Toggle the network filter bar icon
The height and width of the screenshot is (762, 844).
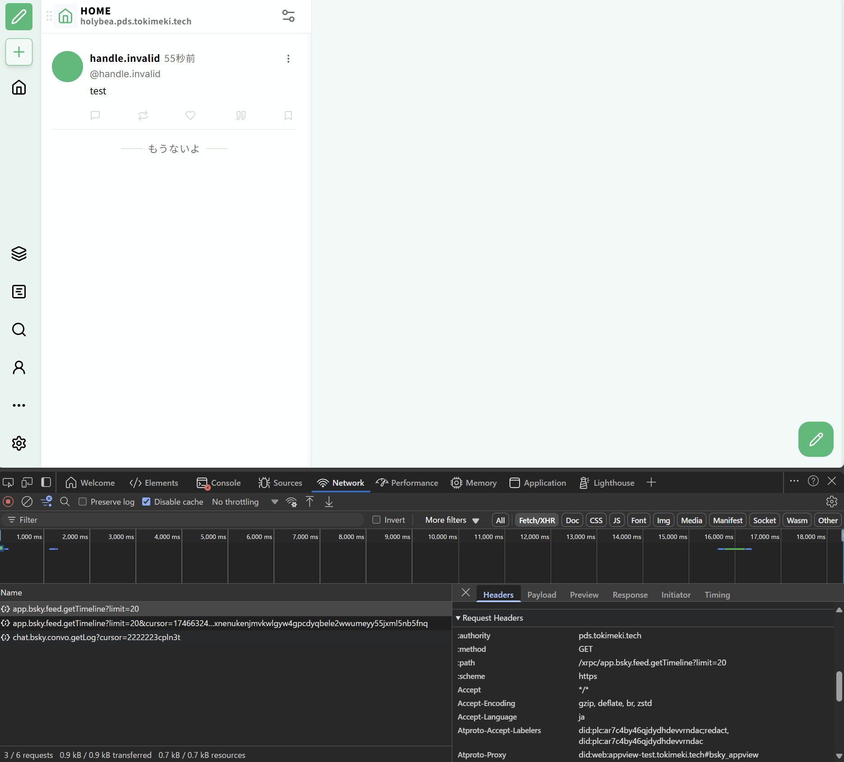(x=46, y=502)
